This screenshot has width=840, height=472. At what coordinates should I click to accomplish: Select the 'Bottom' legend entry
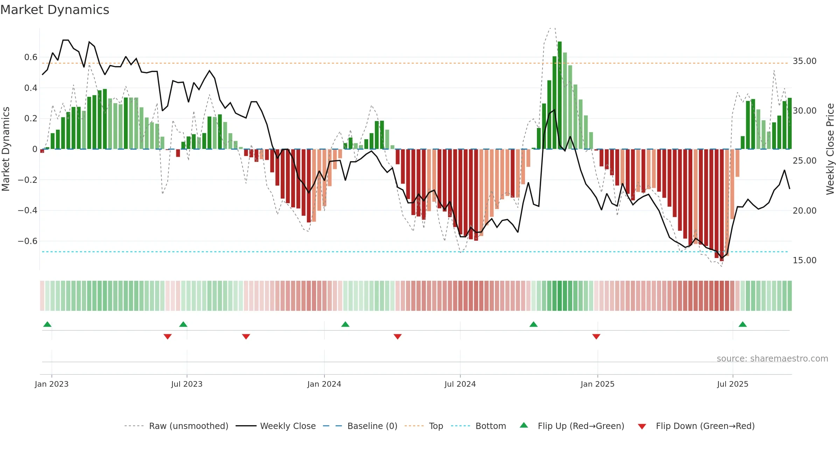pos(478,426)
